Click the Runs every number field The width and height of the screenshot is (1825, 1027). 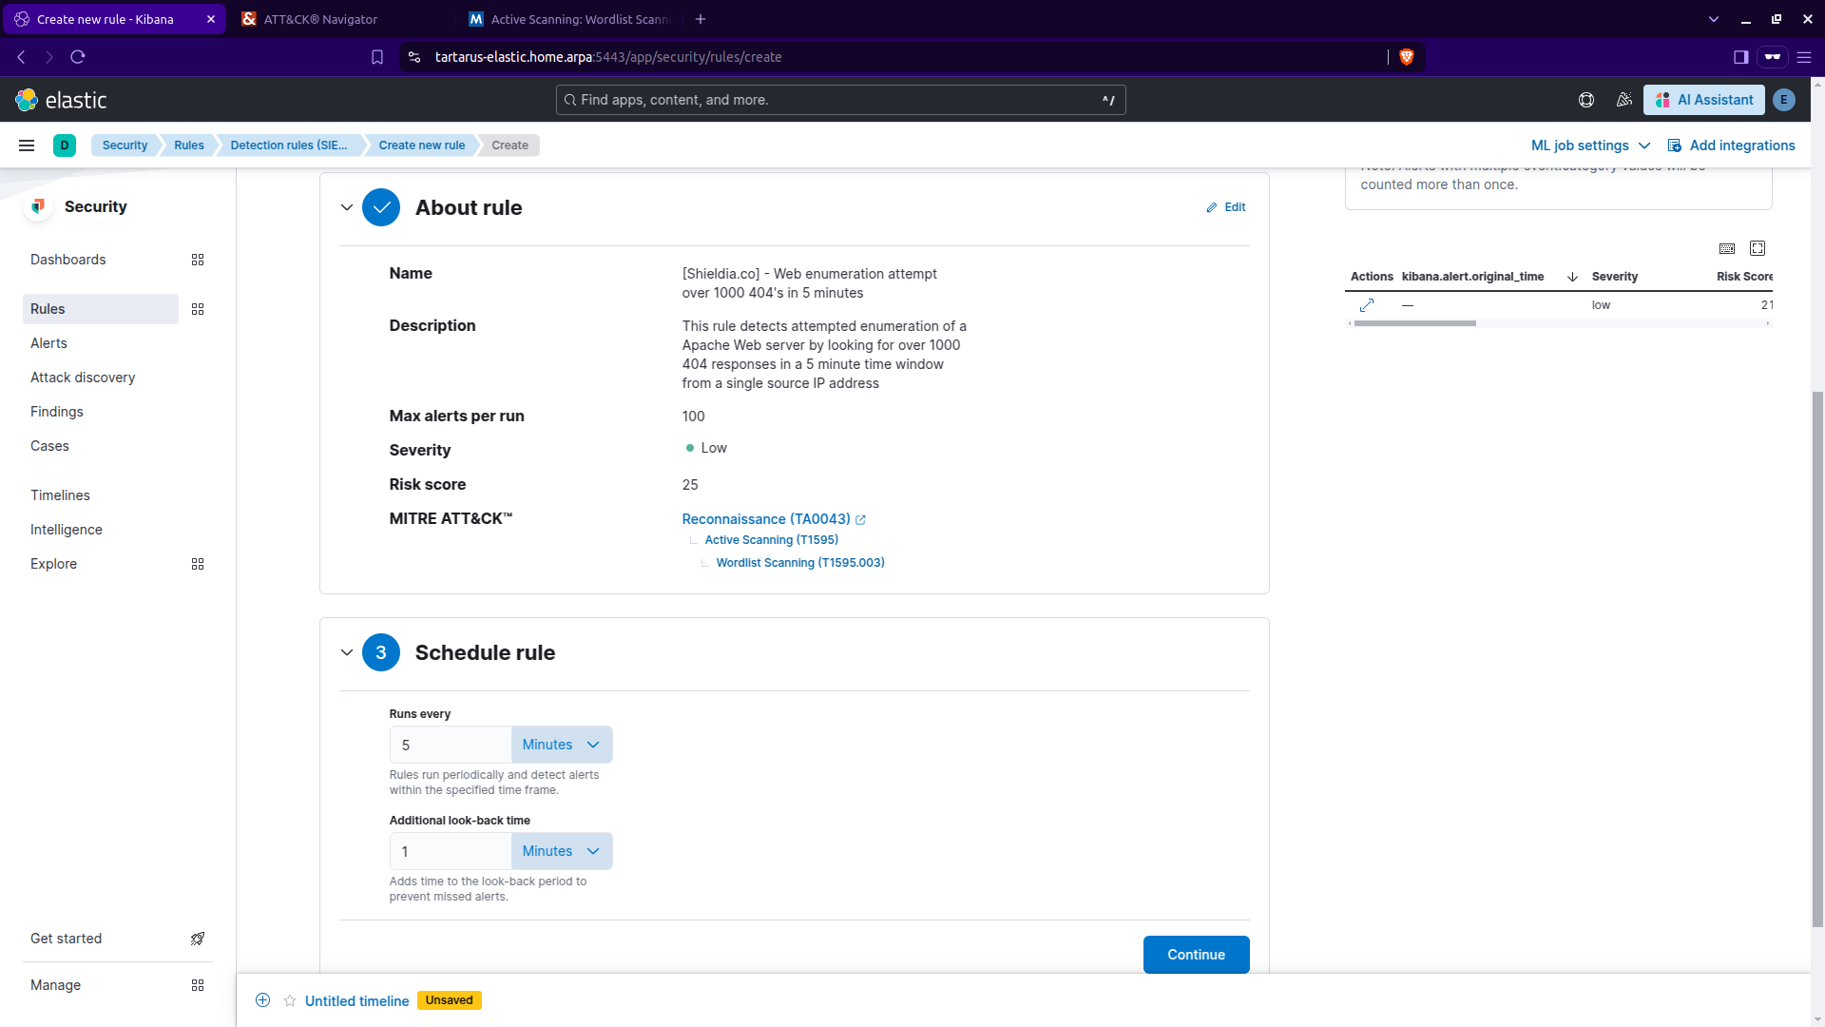pos(451,745)
